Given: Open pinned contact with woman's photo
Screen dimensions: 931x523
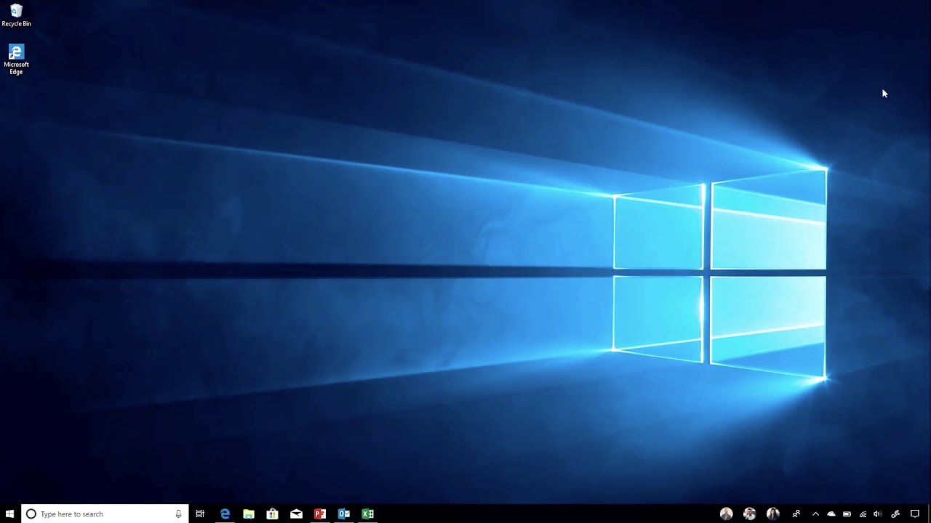Looking at the screenshot, I should 772,514.
